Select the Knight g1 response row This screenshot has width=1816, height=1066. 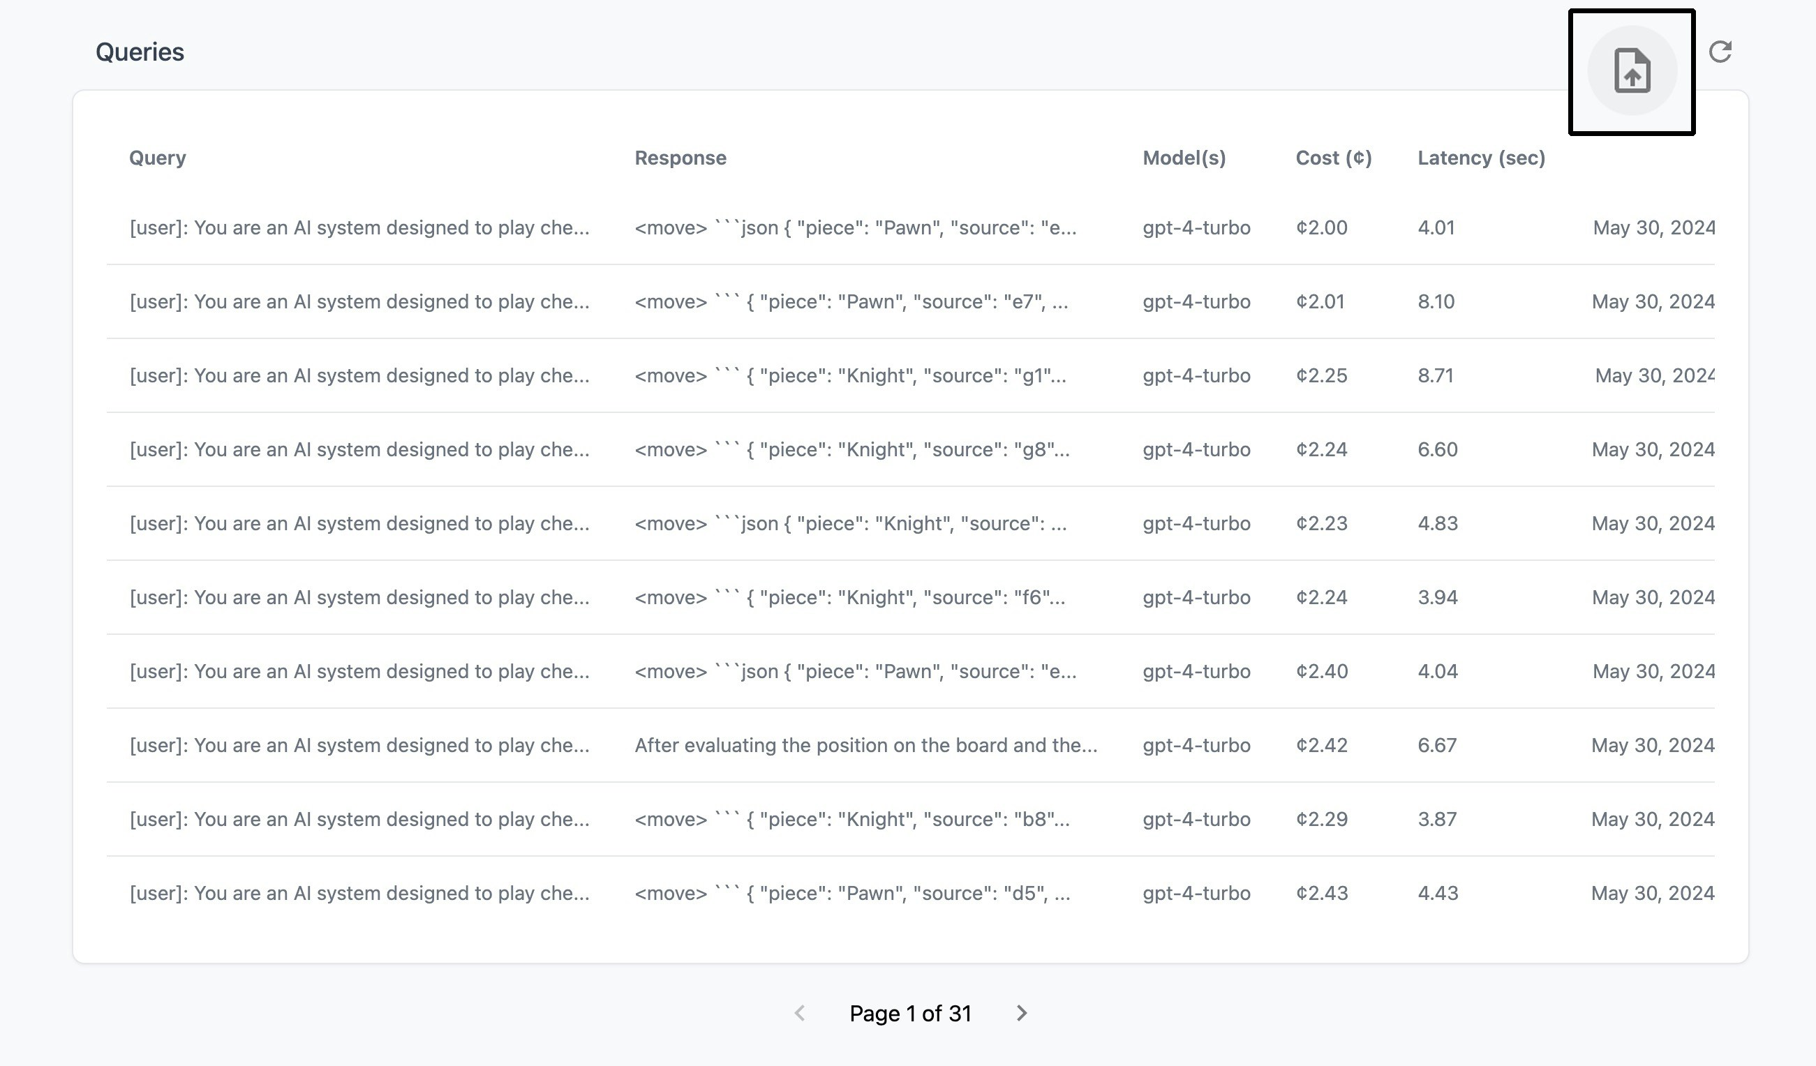(849, 376)
